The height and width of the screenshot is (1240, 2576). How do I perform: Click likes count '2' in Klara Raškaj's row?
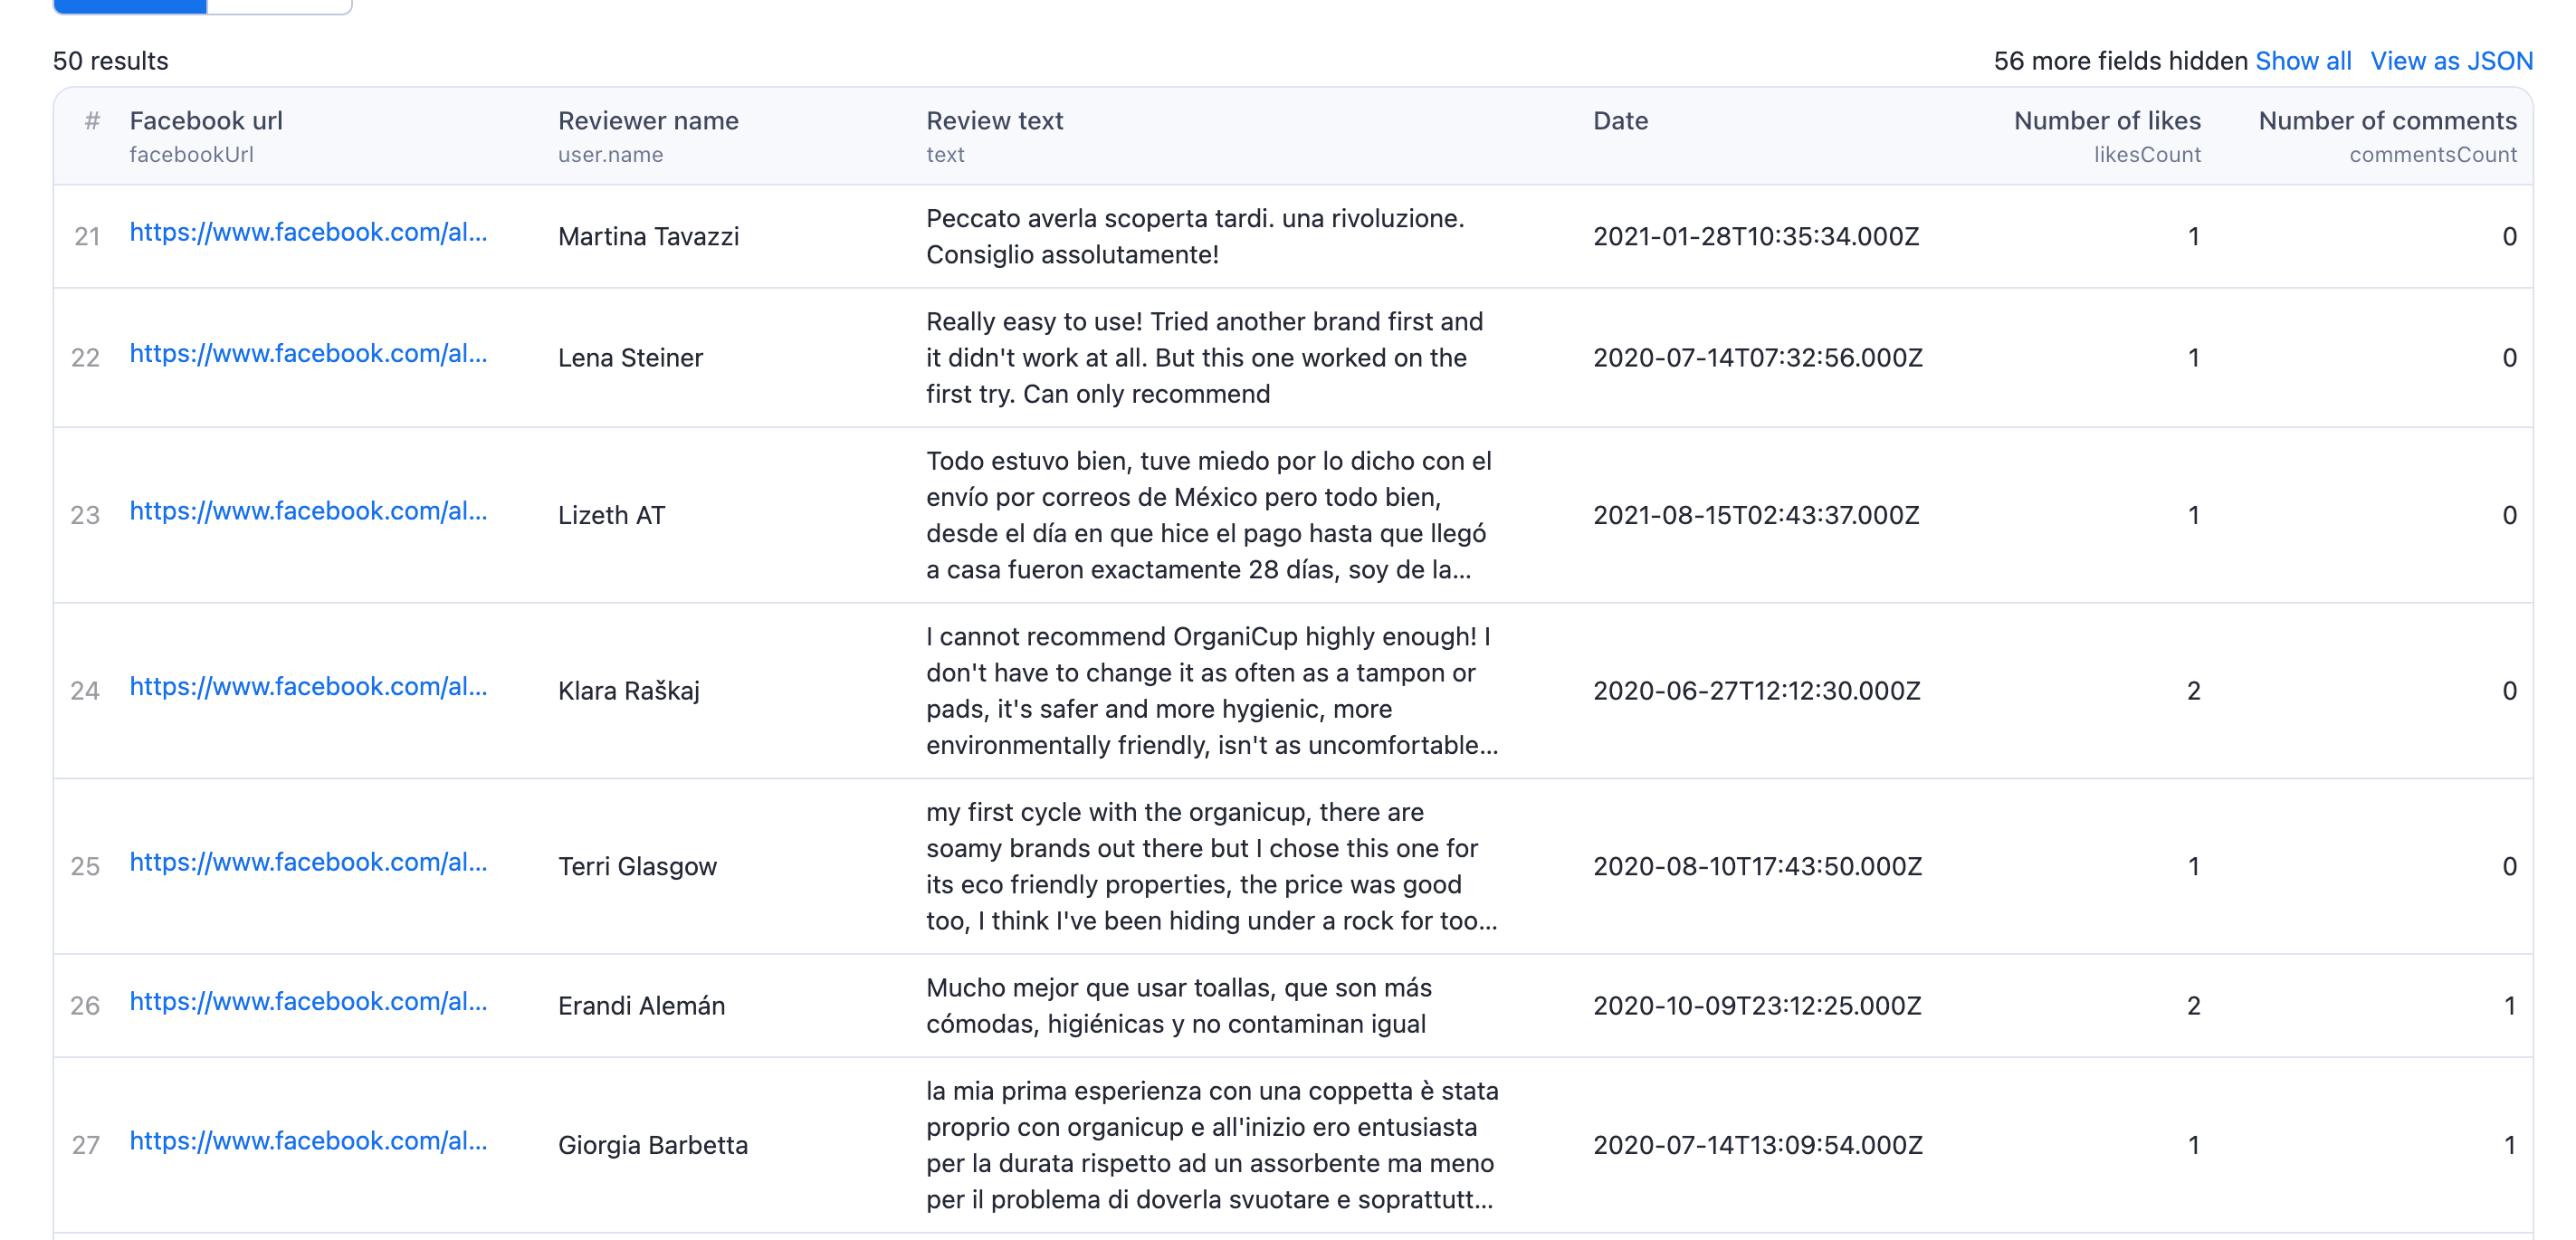[x=2193, y=691]
